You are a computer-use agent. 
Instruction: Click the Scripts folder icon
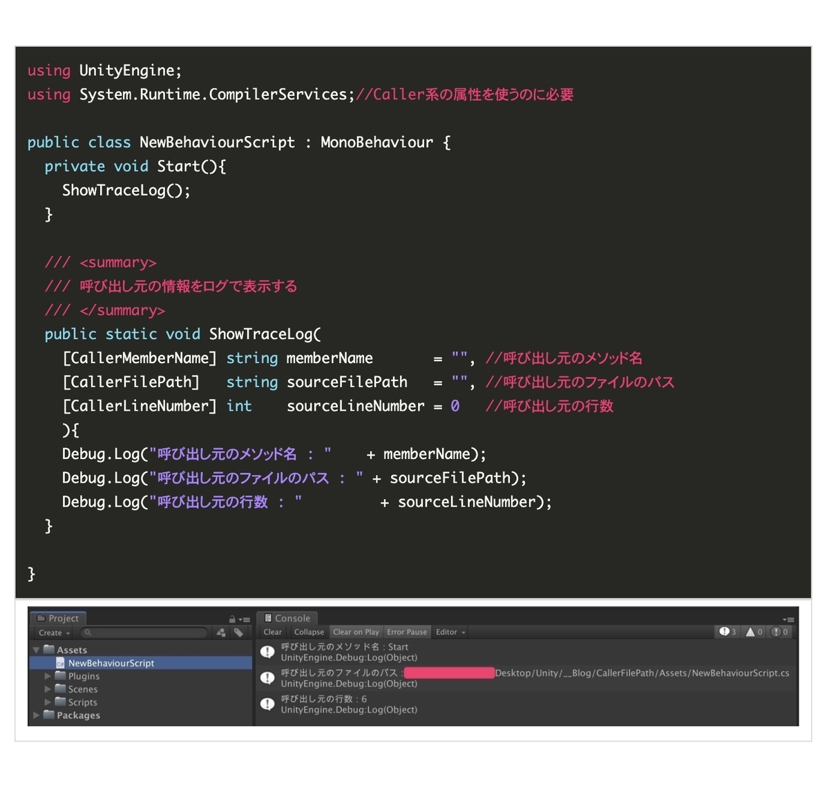60,702
